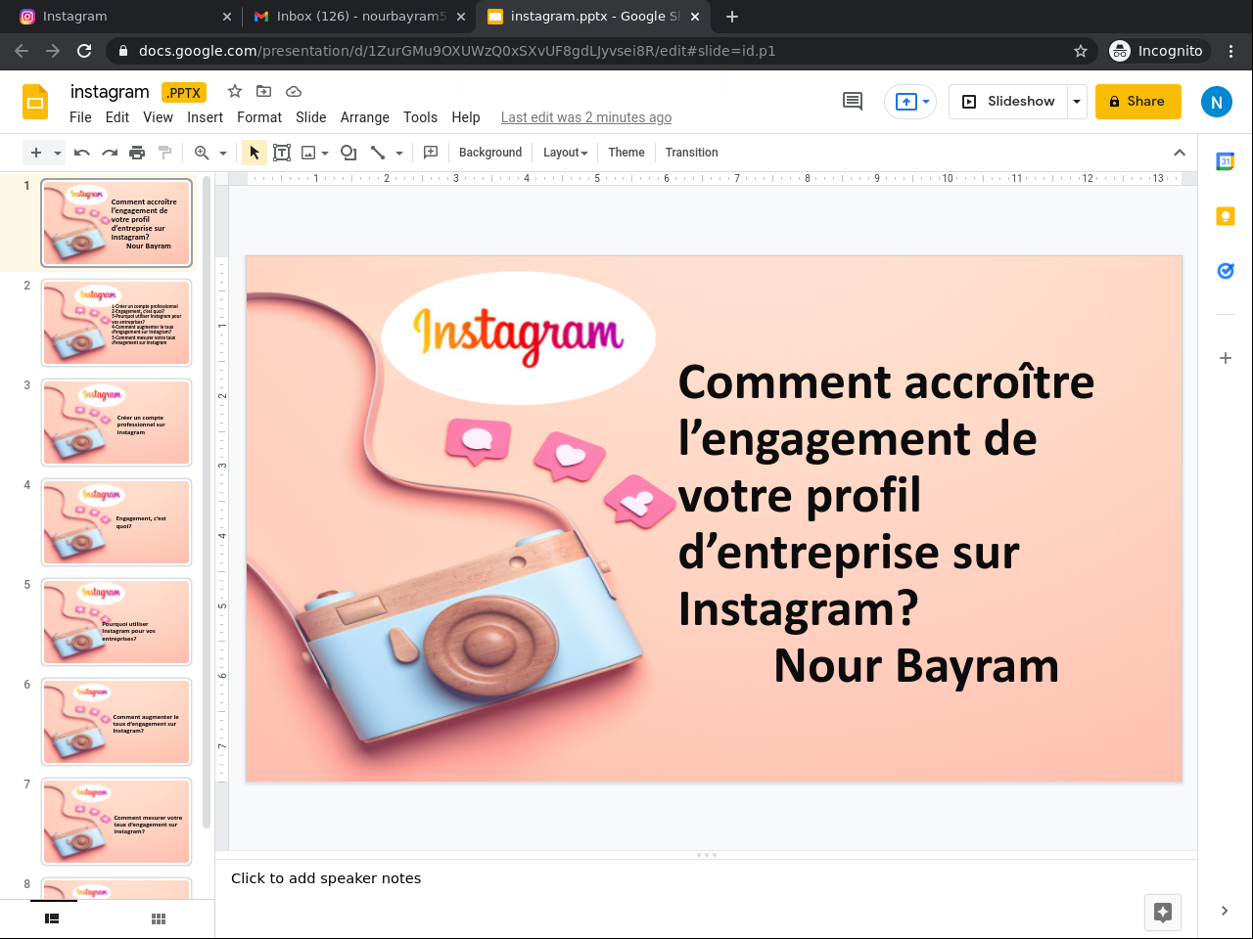Switch to the Gmail Inbox tab
Viewport: 1253px width, 939px height.
click(x=358, y=17)
